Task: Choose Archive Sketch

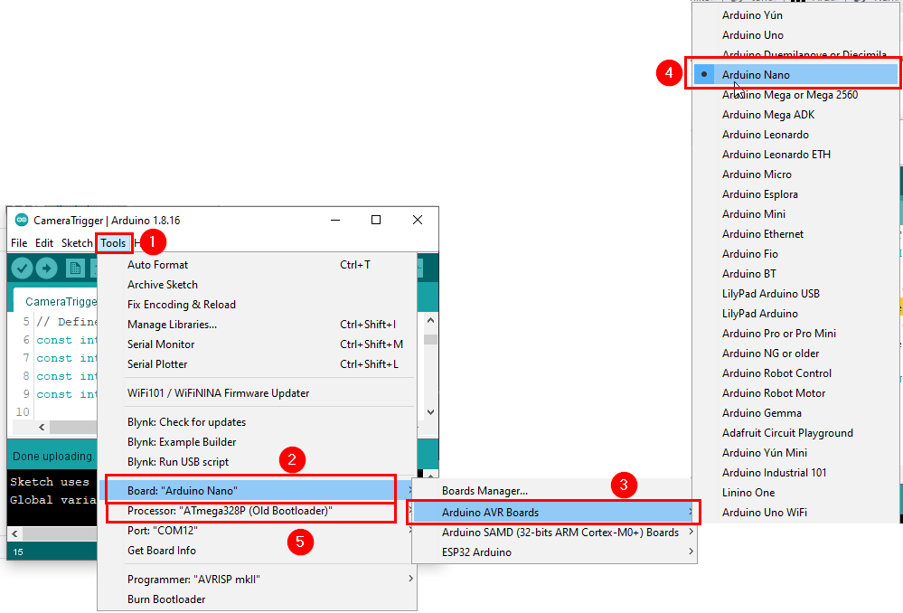Action: [257, 285]
